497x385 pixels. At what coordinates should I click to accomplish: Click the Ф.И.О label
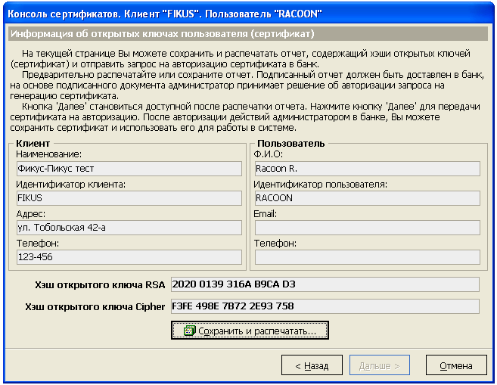(x=268, y=154)
